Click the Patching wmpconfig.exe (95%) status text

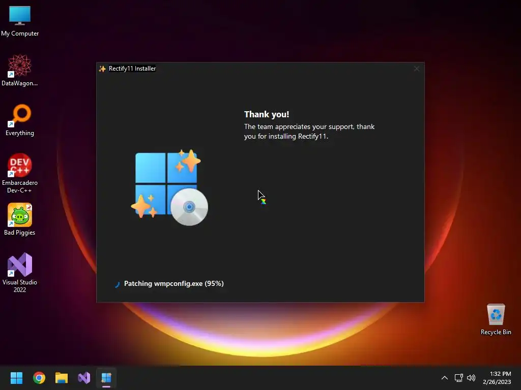[x=174, y=283]
